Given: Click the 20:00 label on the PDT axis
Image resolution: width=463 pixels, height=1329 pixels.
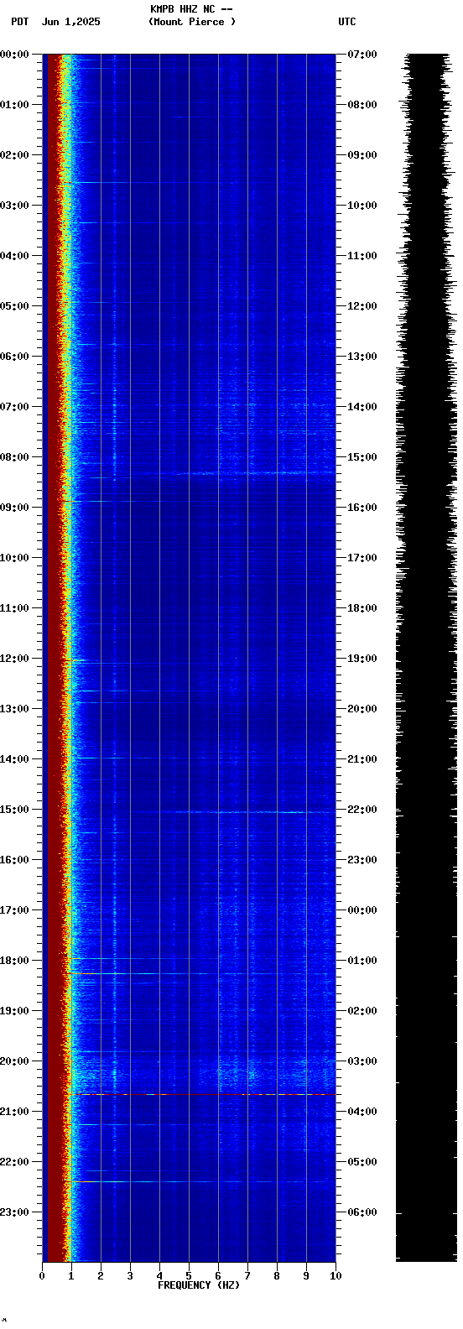Looking at the screenshot, I should 14,1061.
